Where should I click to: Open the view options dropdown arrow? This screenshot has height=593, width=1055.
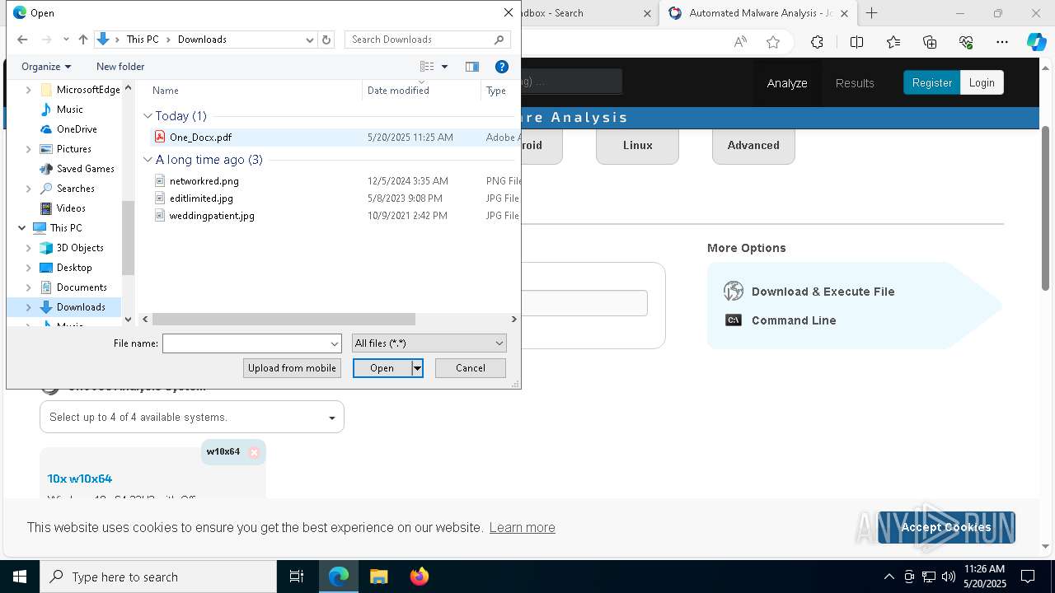[x=444, y=67]
